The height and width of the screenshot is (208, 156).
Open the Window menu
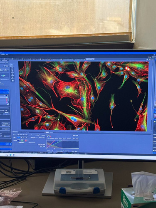(3, 55)
